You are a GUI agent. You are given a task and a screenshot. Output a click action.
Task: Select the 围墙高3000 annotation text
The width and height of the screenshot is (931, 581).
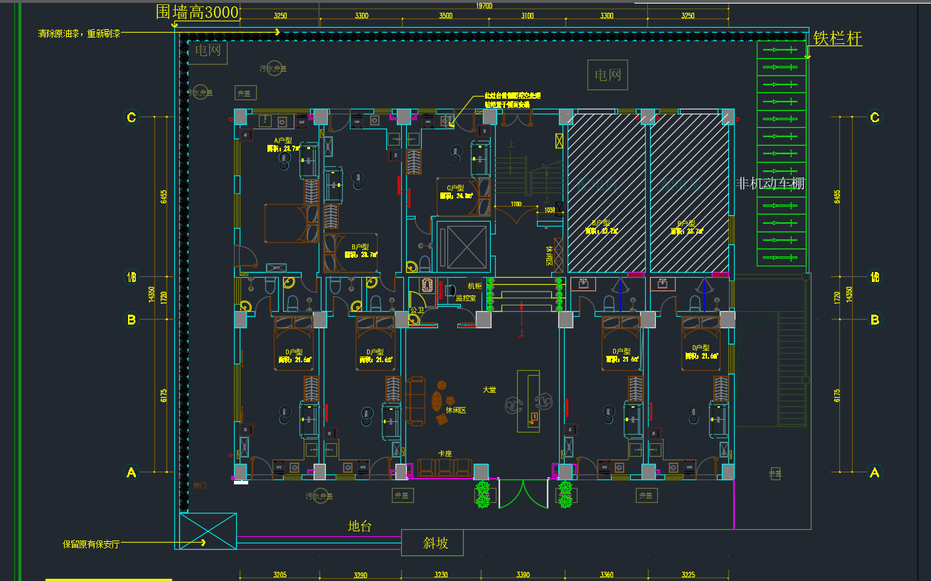(x=198, y=12)
